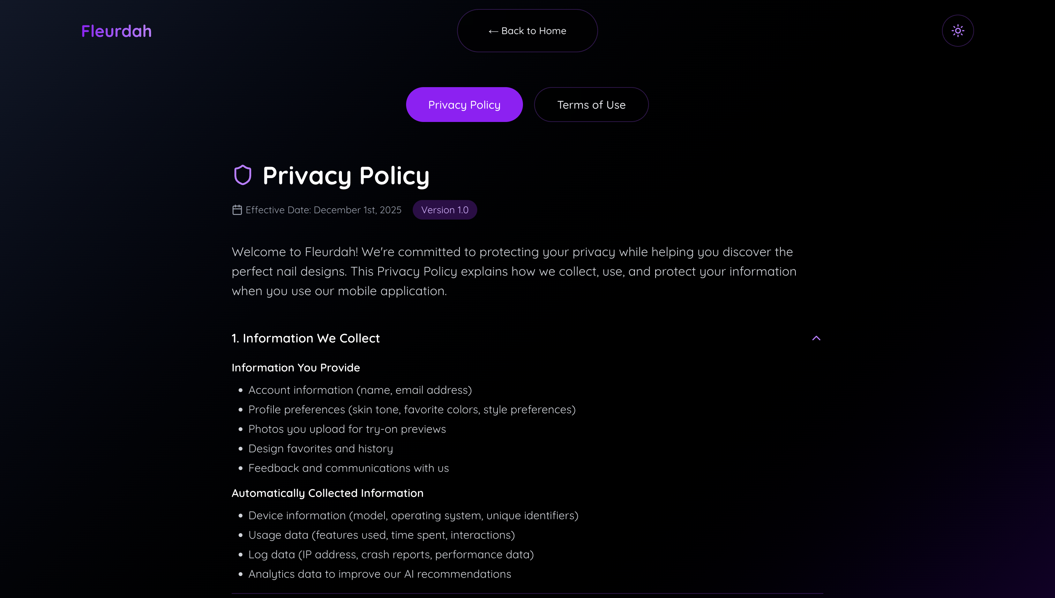The image size is (1055, 598).
Task: Click the Effective Date December 1st, 2025 text
Action: [x=323, y=210]
